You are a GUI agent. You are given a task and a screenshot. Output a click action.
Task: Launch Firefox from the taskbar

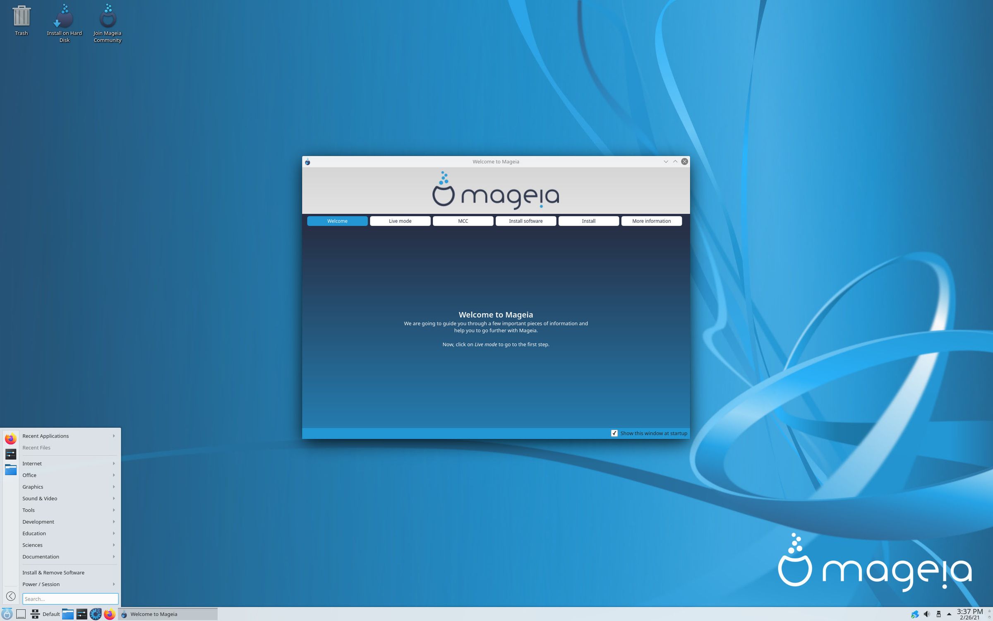point(110,614)
